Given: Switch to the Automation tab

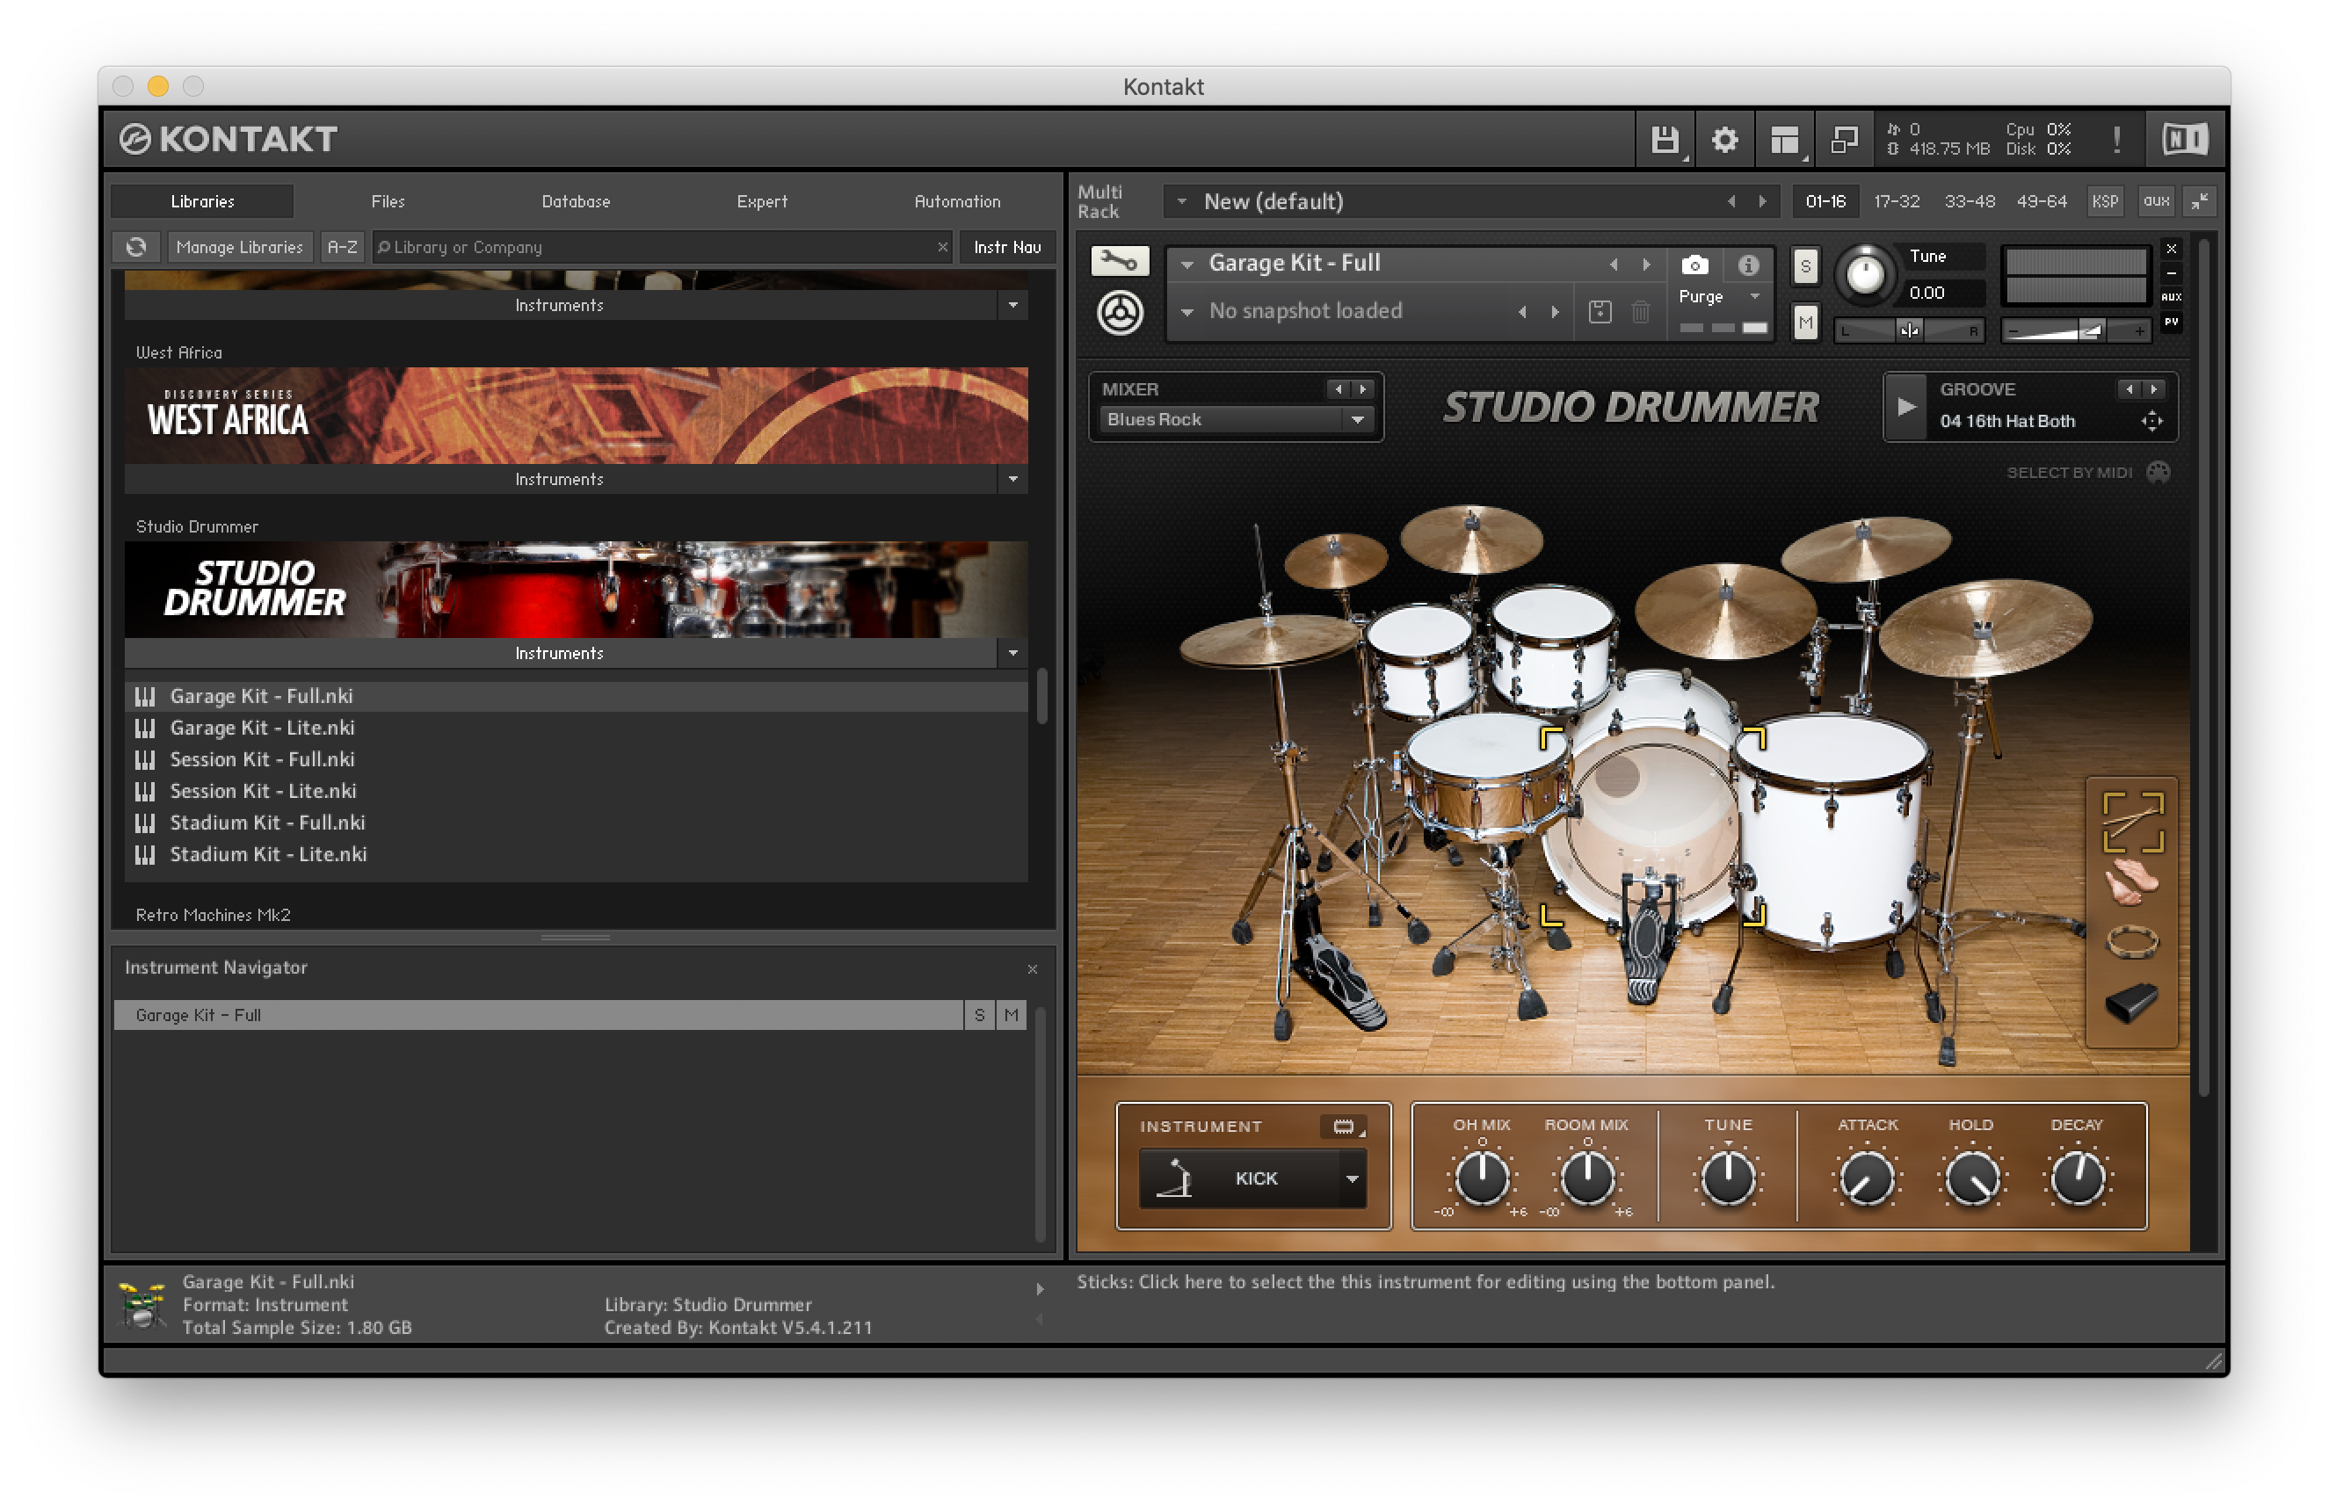Looking at the screenshot, I should [x=957, y=201].
